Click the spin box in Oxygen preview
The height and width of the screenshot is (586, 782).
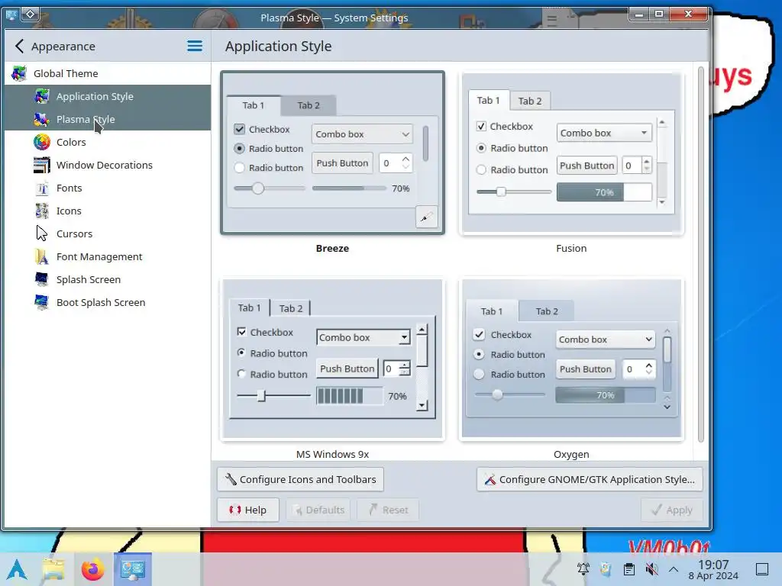coord(638,369)
